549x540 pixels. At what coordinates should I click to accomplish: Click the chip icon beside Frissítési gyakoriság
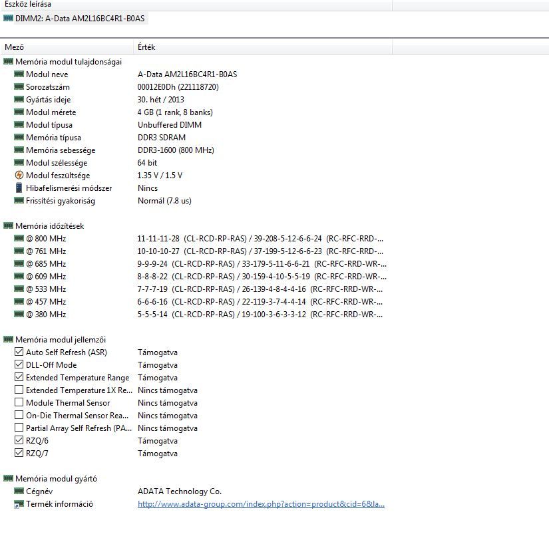[19, 201]
